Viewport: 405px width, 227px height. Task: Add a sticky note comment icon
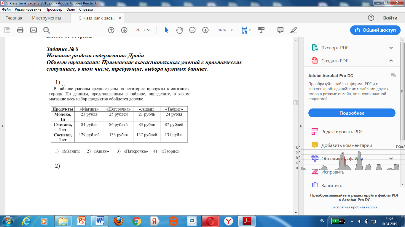280,30
